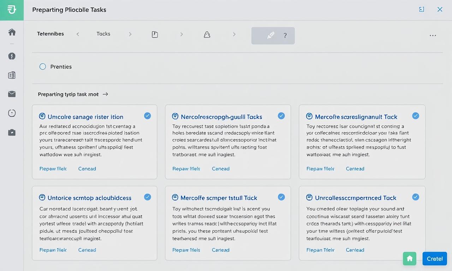Click the back chevron beside Tetennibes

[78, 34]
